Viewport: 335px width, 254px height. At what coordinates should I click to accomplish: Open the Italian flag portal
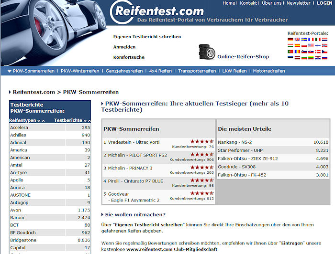pos(318,40)
